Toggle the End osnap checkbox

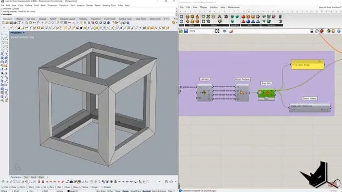click(x=2, y=187)
